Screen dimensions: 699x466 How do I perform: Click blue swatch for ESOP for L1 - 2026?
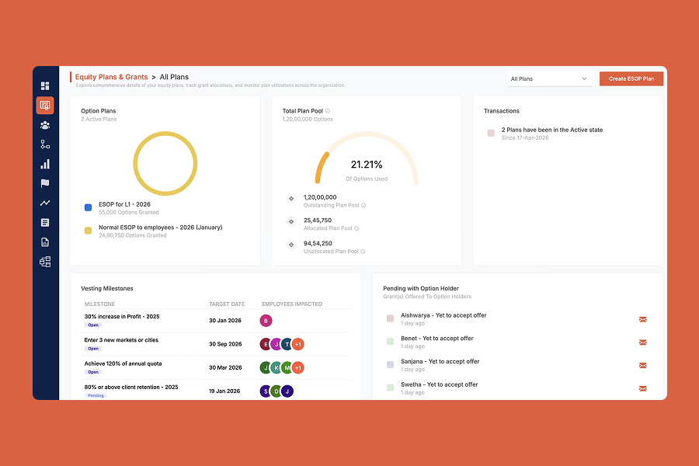[89, 207]
